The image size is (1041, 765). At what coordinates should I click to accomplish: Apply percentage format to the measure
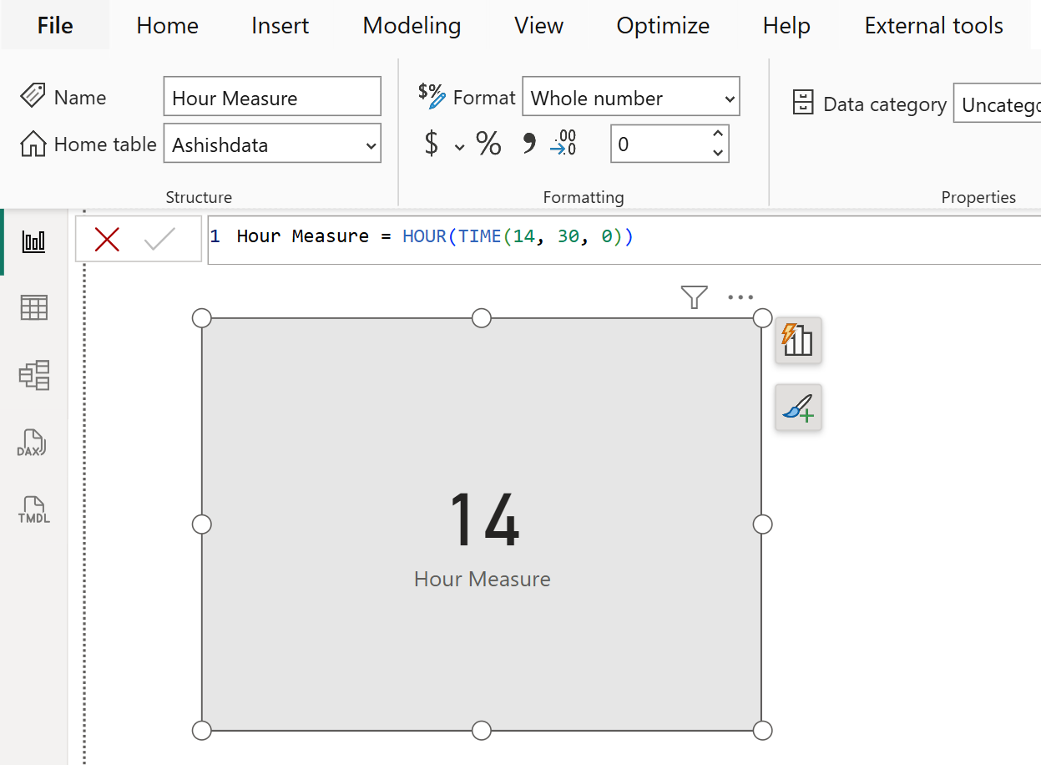coord(488,143)
